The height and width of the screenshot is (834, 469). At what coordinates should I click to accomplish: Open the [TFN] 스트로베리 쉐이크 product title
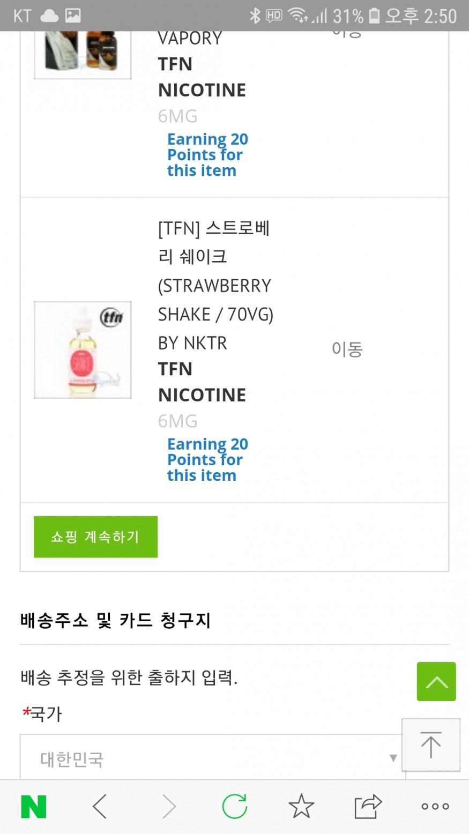click(x=214, y=242)
